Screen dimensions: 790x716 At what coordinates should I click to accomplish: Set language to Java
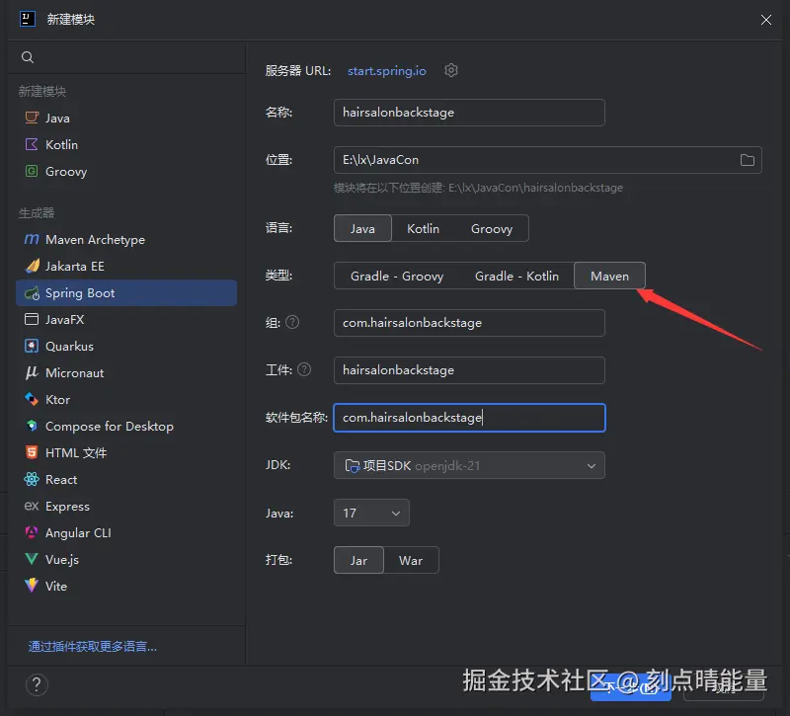[362, 228]
